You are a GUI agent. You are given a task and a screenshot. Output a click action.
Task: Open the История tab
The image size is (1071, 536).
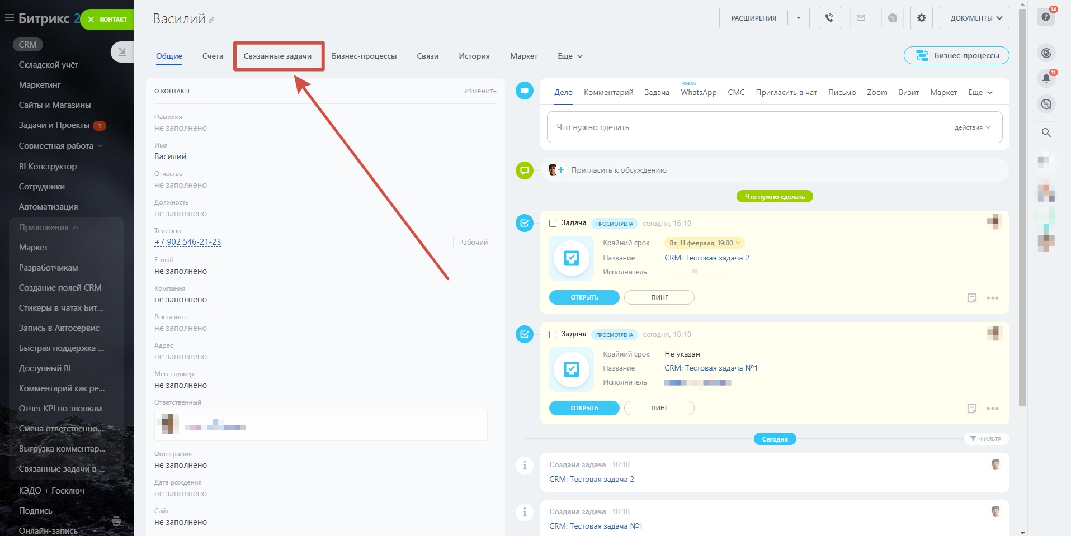[x=474, y=56]
